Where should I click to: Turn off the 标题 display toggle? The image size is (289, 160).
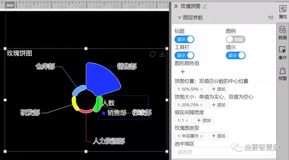pos(184,39)
